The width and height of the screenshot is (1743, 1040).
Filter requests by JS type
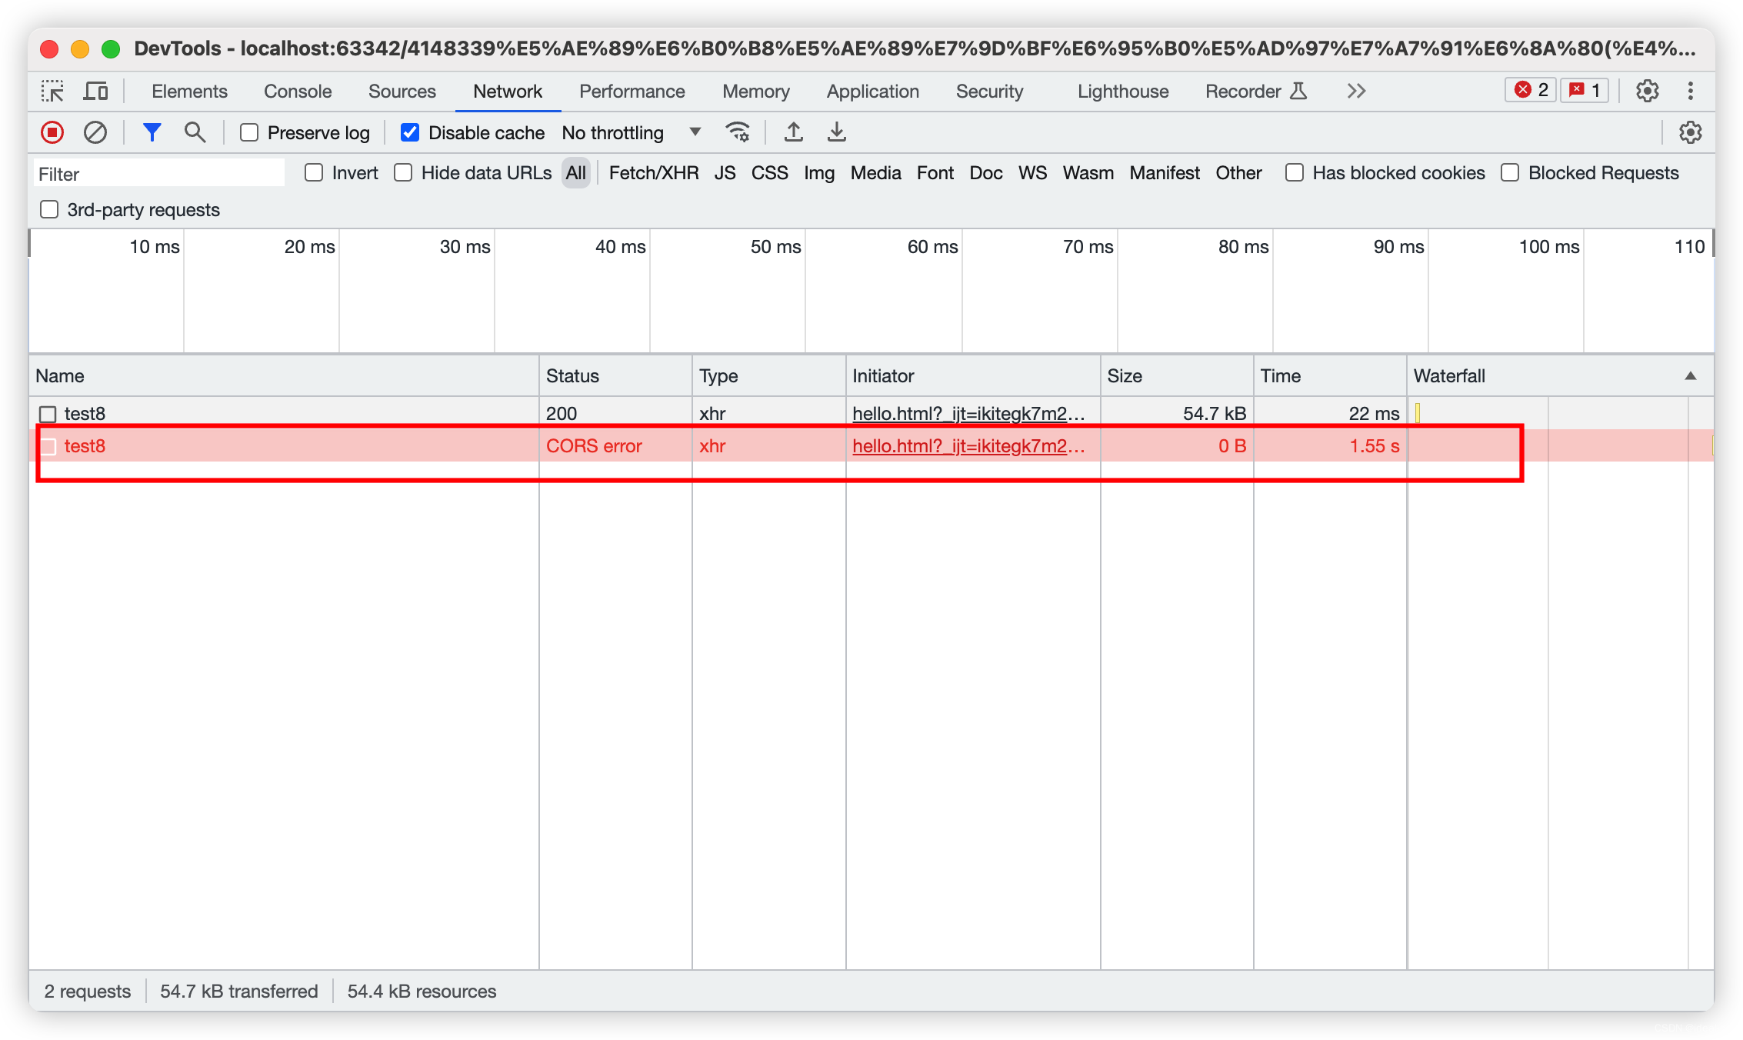[725, 172]
